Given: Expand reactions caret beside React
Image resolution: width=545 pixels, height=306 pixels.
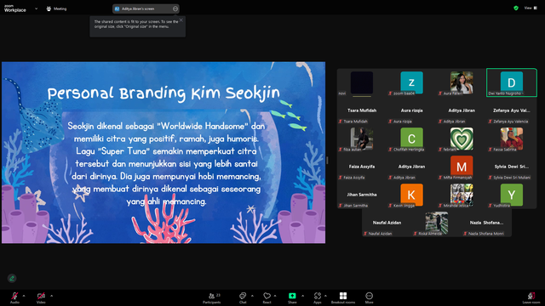Looking at the screenshot, I should point(275,296).
